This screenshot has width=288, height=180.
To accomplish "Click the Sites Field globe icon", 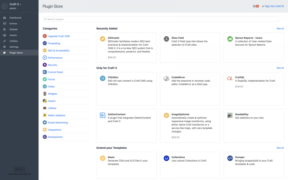I will tap(166, 39).
